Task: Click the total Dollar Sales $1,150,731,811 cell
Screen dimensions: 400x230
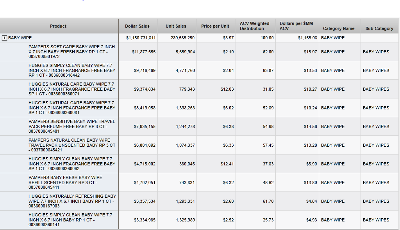Action: [141, 38]
